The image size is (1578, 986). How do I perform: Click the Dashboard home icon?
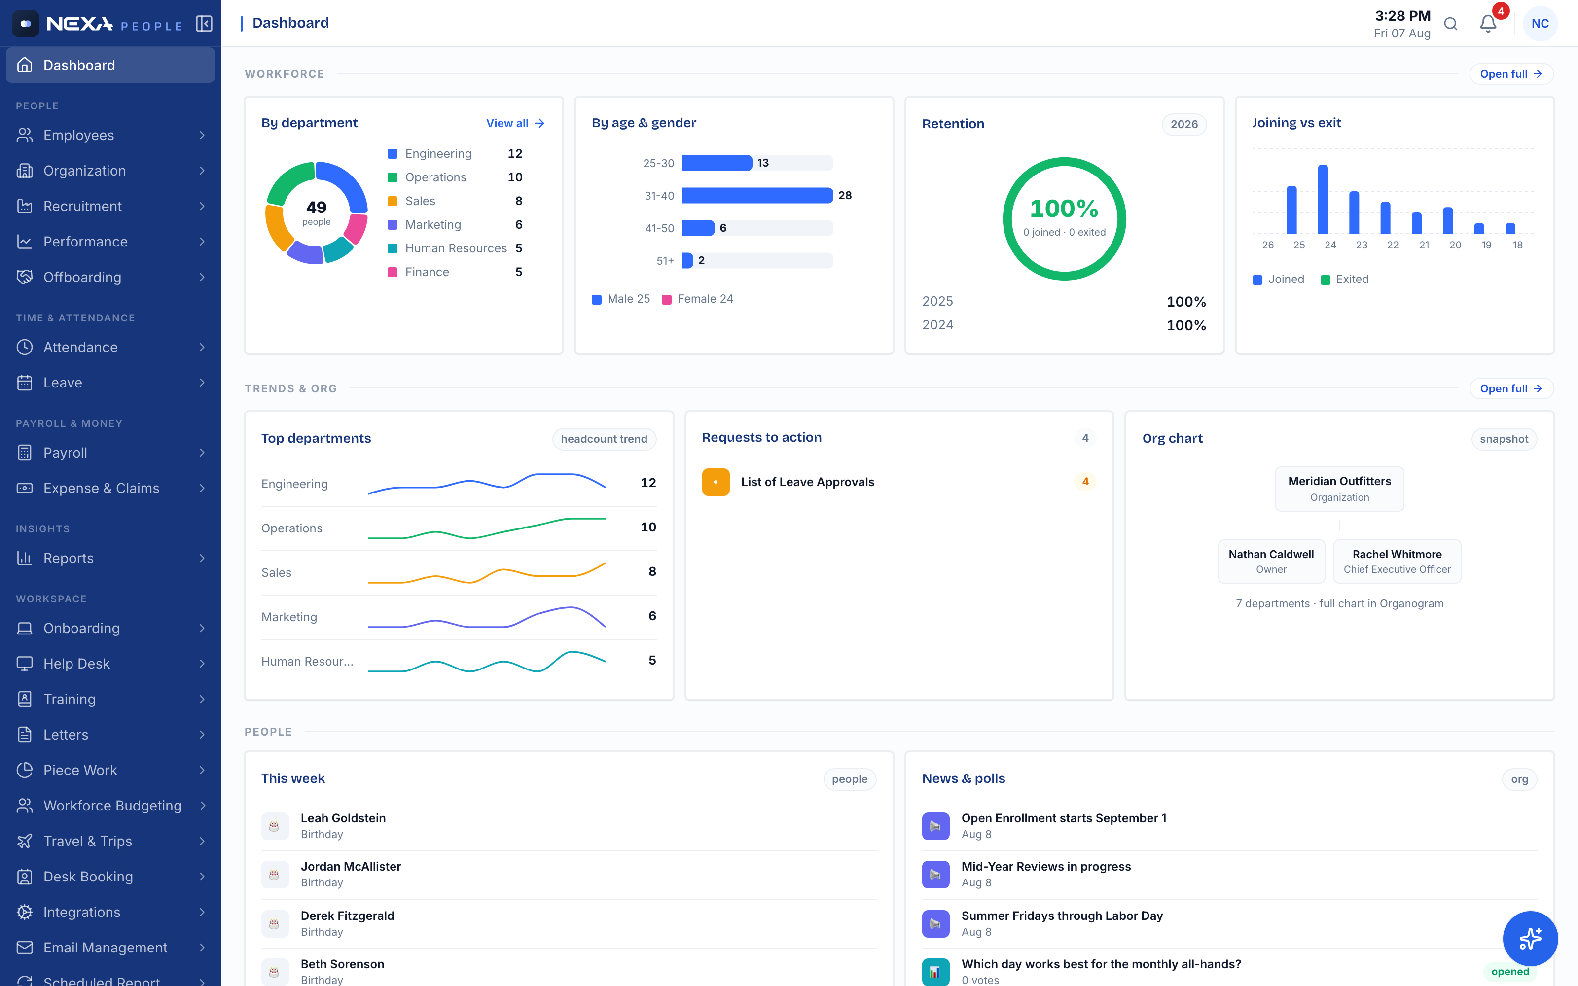click(25, 65)
